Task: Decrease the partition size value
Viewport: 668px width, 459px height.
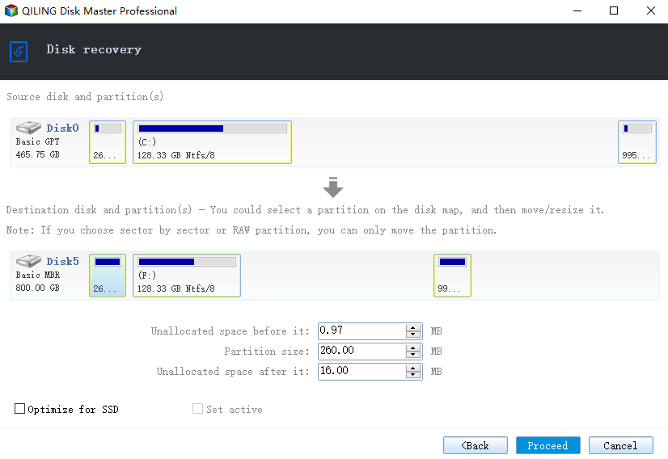Action: (412, 355)
